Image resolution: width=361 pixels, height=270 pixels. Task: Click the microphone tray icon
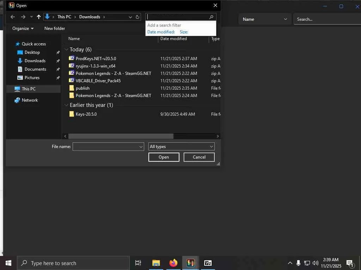[x=298, y=263]
